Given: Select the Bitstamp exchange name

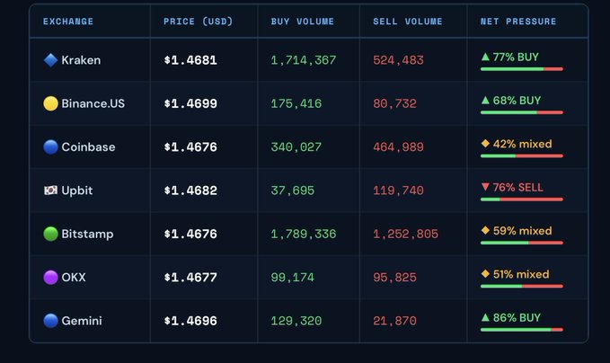Looking at the screenshot, I should (87, 235).
